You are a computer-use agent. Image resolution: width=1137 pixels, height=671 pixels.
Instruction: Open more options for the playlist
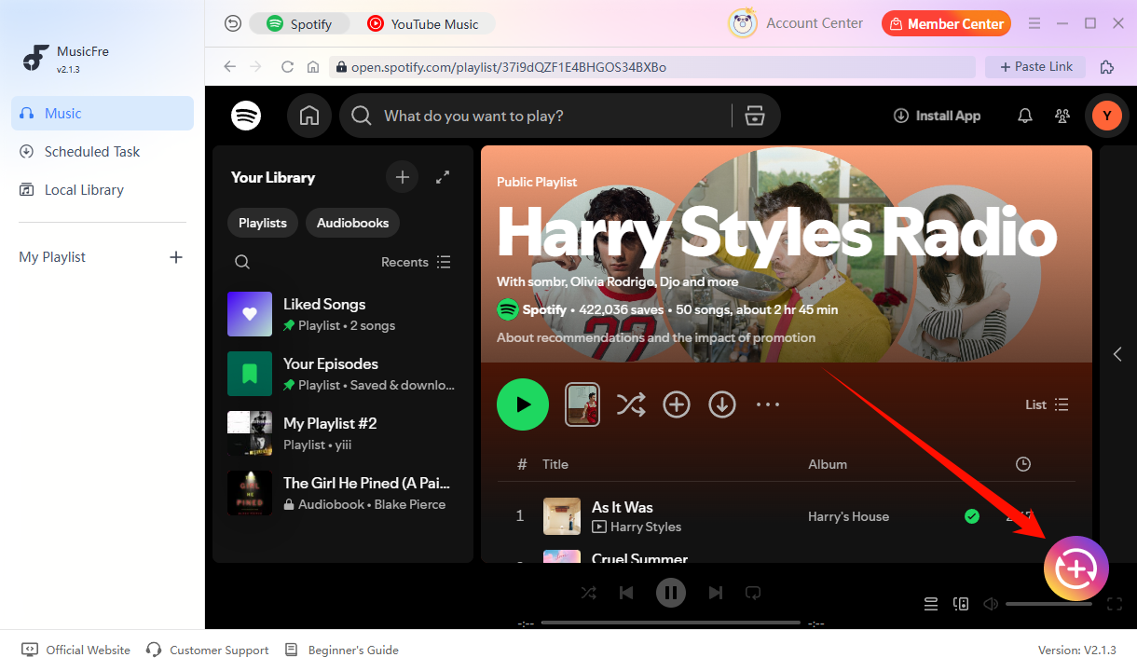(768, 404)
